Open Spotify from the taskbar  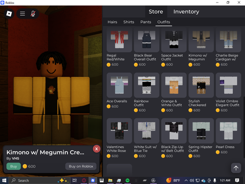click(x=127, y=181)
